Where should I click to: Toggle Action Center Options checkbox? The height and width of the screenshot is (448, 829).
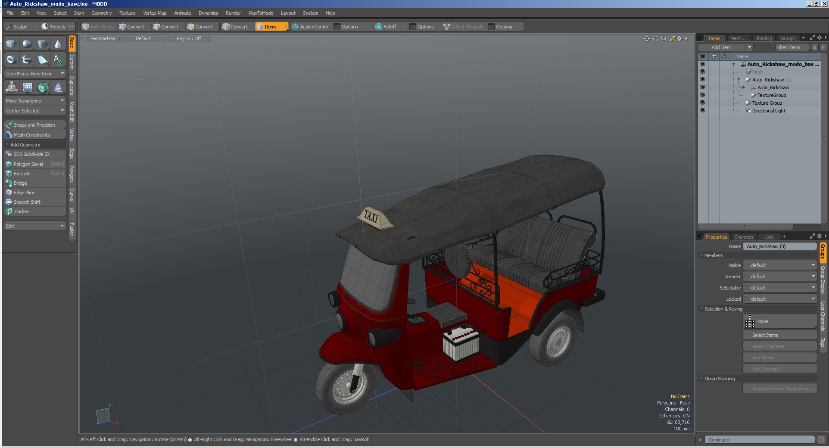pyautogui.click(x=337, y=27)
